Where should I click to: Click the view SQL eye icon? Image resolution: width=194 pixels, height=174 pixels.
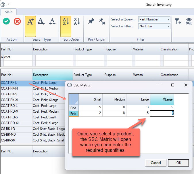(x=189, y=21)
